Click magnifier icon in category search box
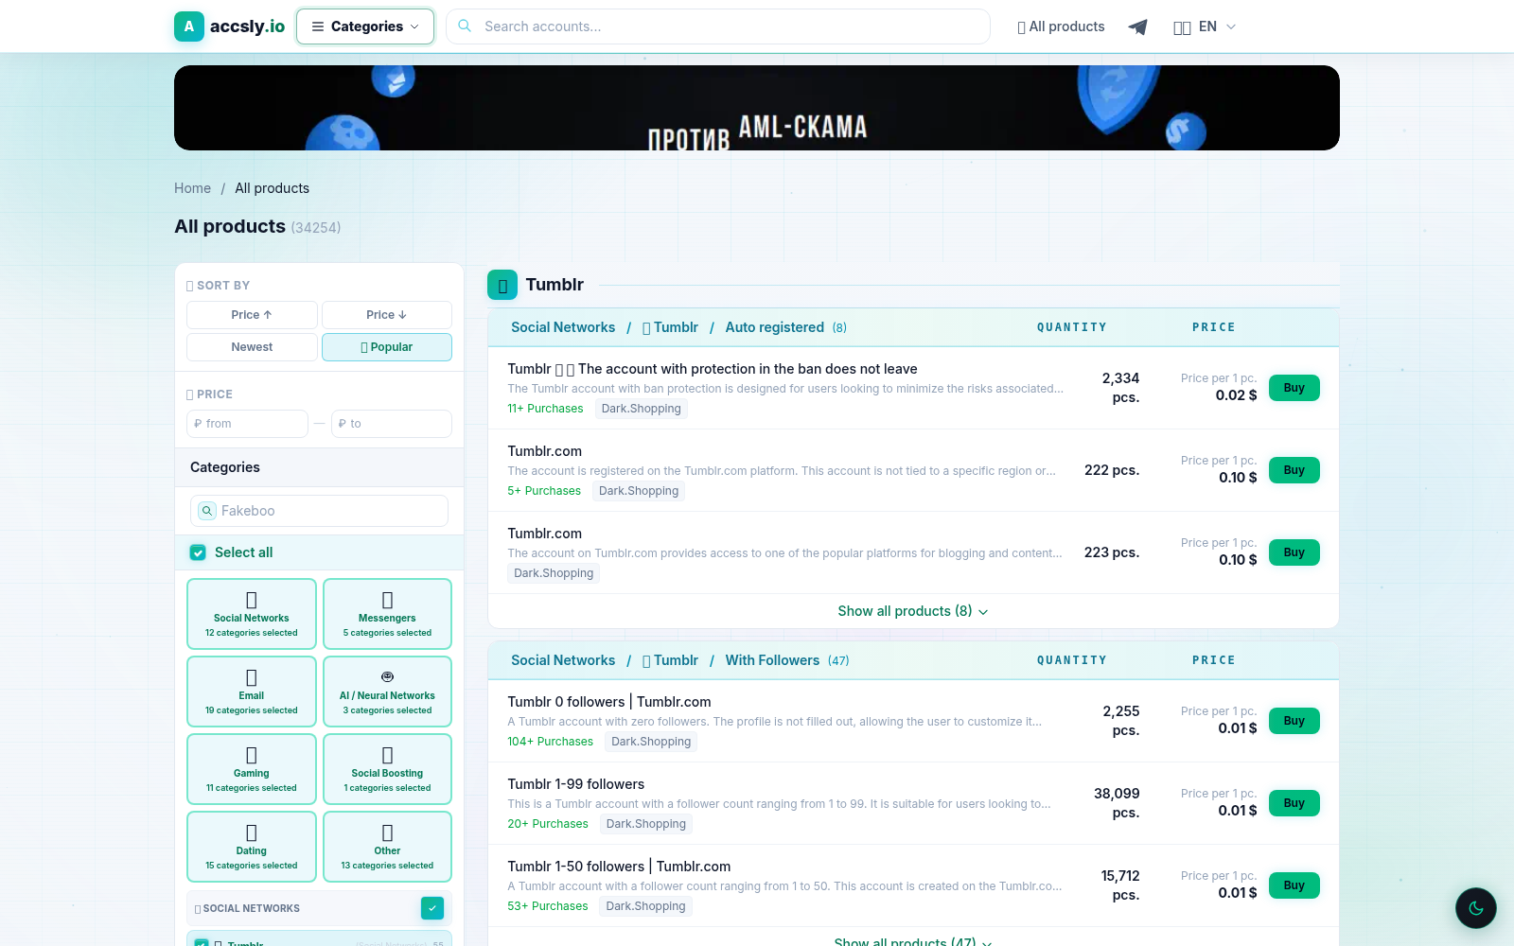The width and height of the screenshot is (1514, 946). tap(207, 511)
